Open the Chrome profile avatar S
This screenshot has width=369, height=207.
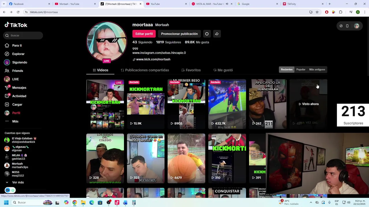358,12
